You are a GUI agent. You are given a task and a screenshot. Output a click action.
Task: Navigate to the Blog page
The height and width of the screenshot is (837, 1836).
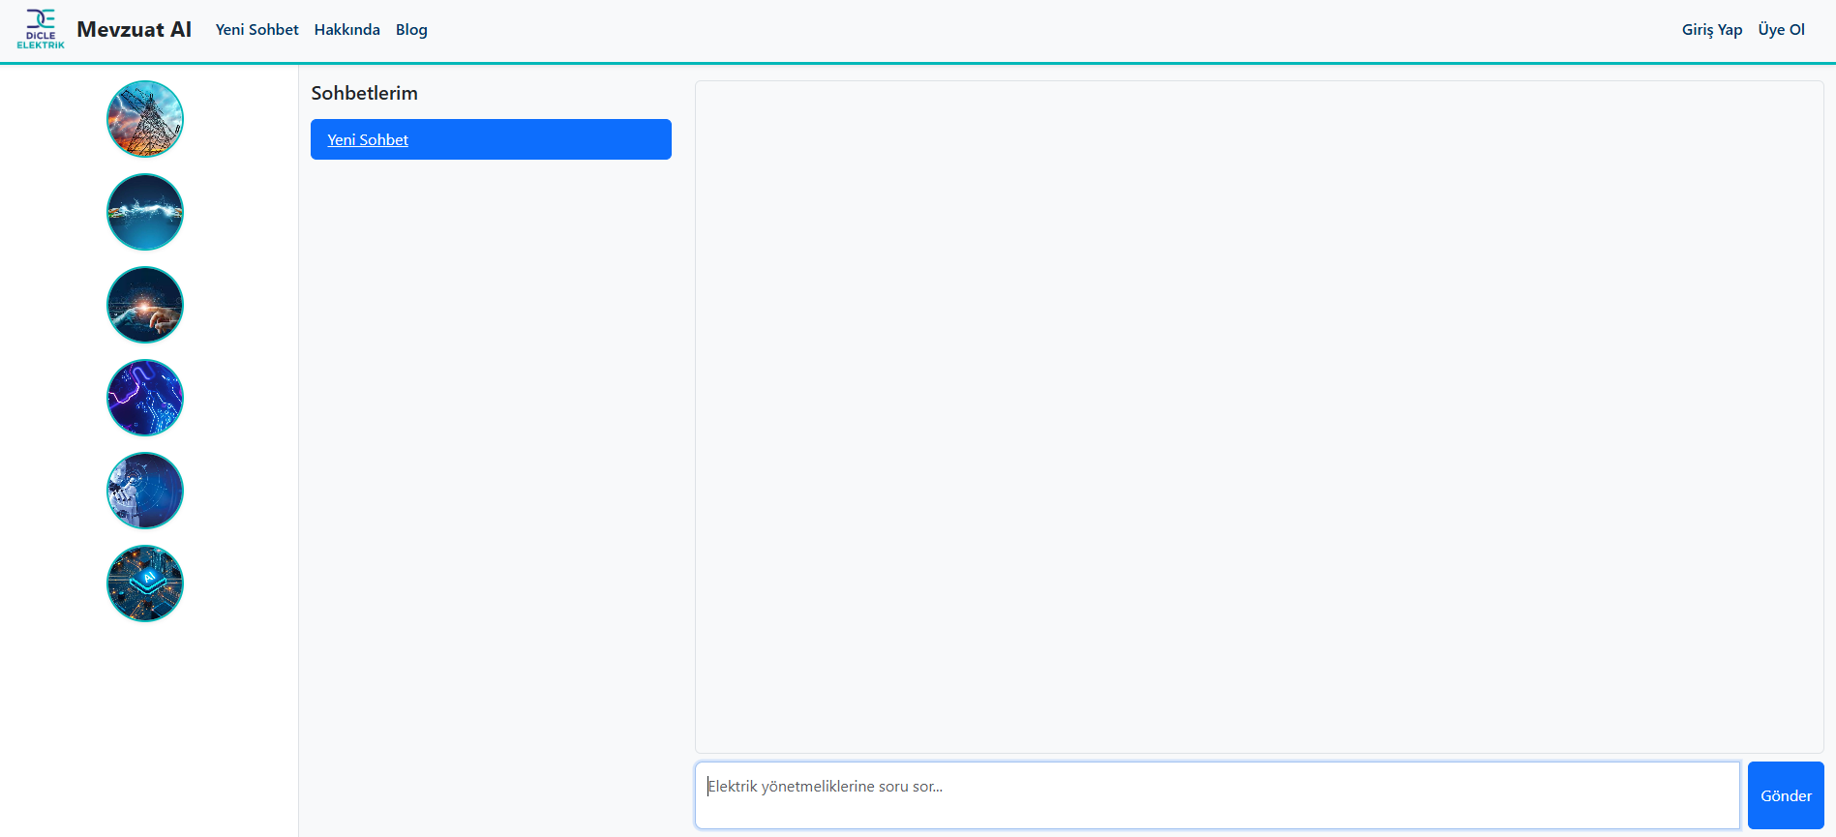(x=411, y=30)
